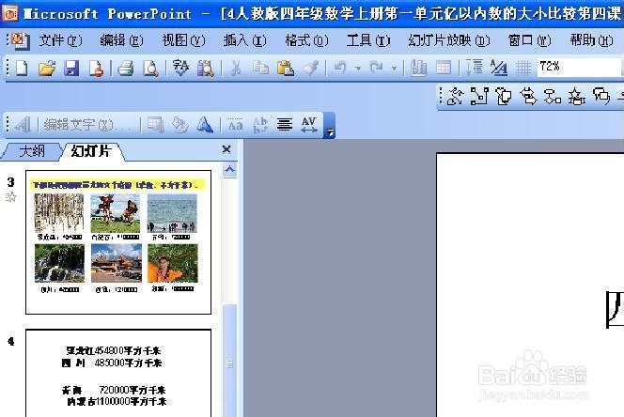Open a file with the Open folder icon
The width and height of the screenshot is (624, 417).
tap(47, 68)
